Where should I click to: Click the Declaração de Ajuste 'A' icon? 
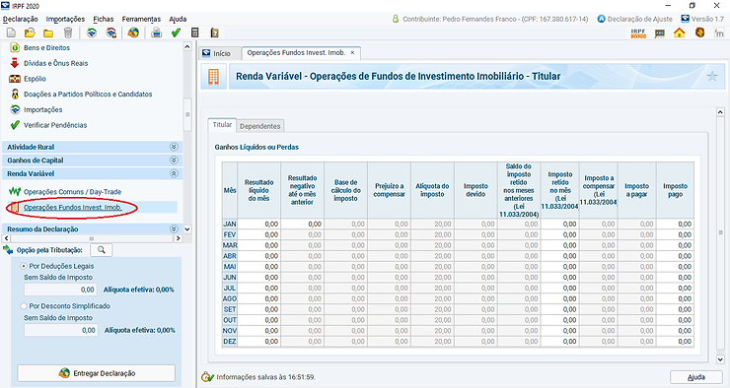[x=601, y=19]
